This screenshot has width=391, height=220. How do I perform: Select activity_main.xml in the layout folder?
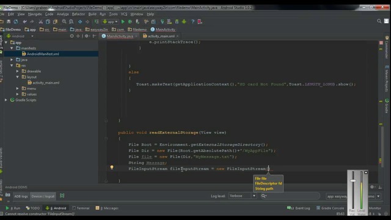46,82
